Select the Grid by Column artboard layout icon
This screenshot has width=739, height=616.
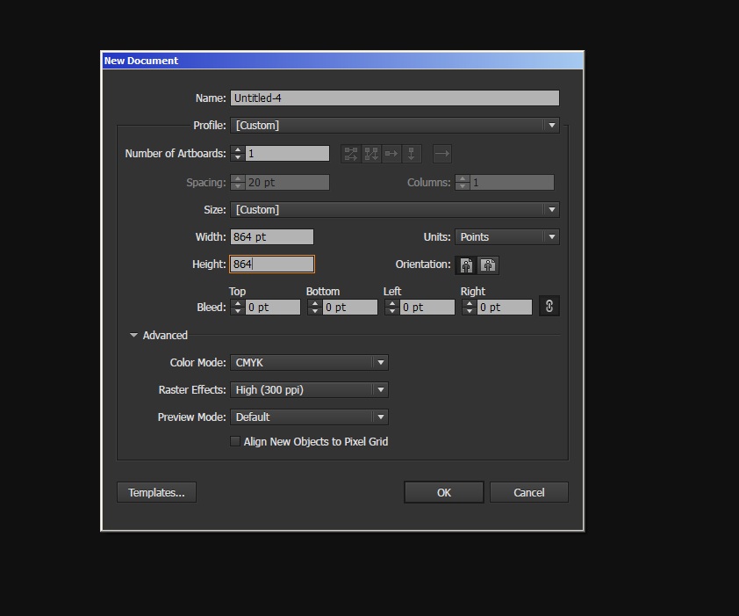(371, 154)
